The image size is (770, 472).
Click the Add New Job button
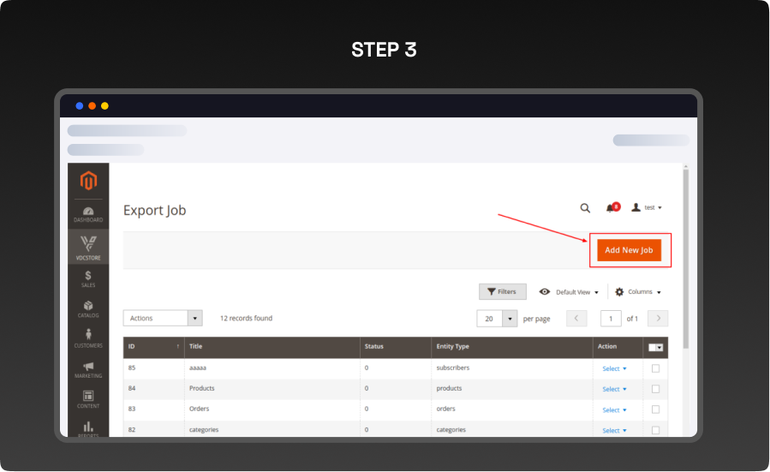[x=629, y=250]
